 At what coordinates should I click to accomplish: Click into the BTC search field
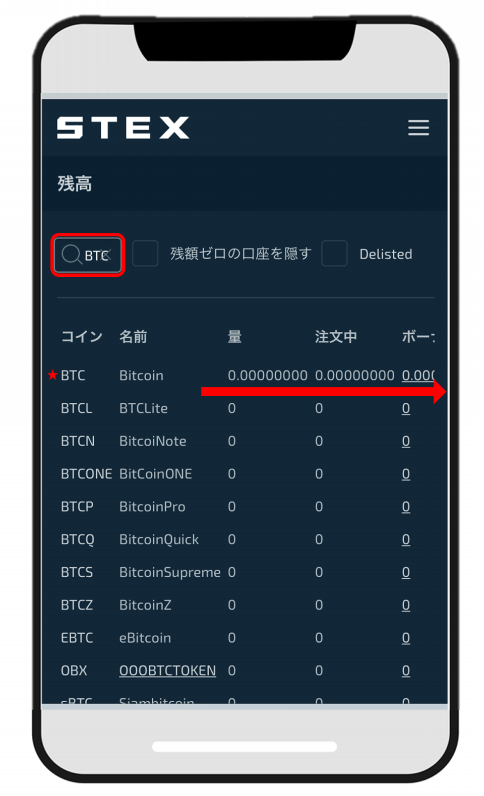(88, 255)
